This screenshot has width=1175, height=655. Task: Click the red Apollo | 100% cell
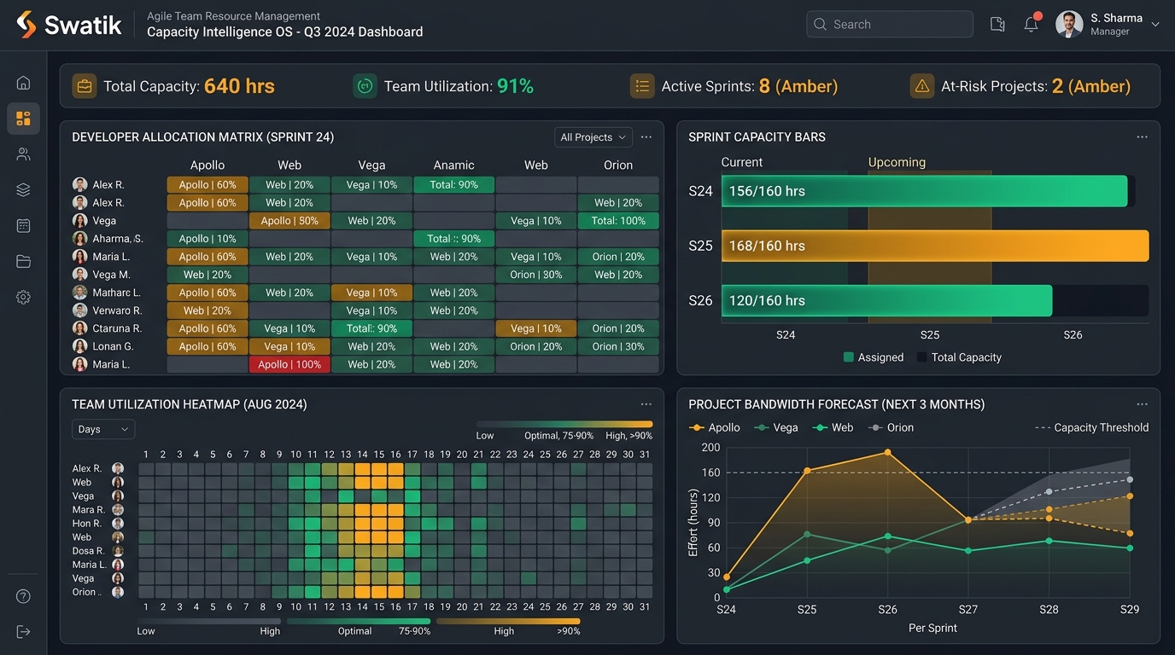pos(289,364)
